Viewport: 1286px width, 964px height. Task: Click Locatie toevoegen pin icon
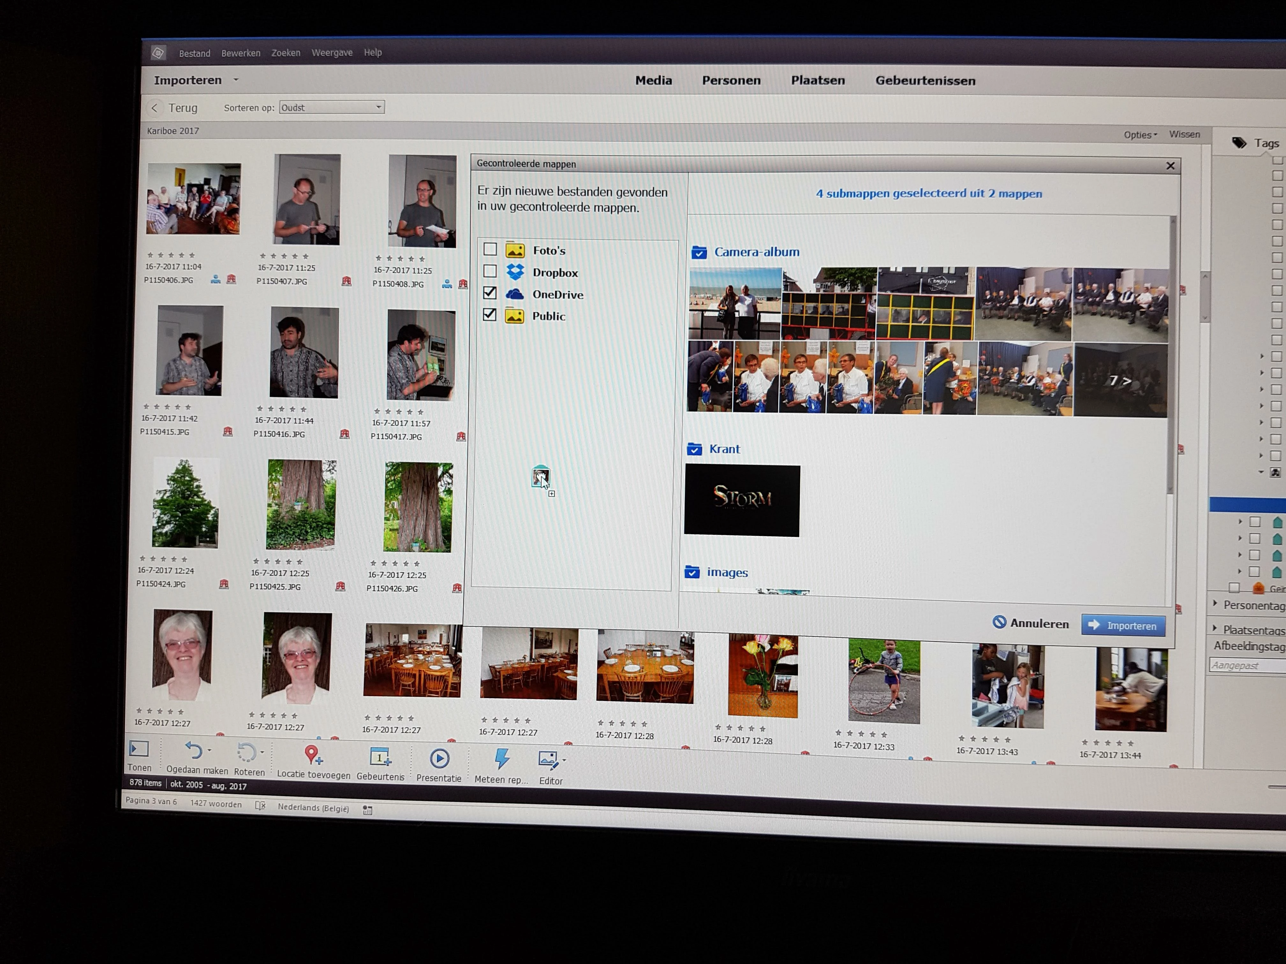click(312, 754)
